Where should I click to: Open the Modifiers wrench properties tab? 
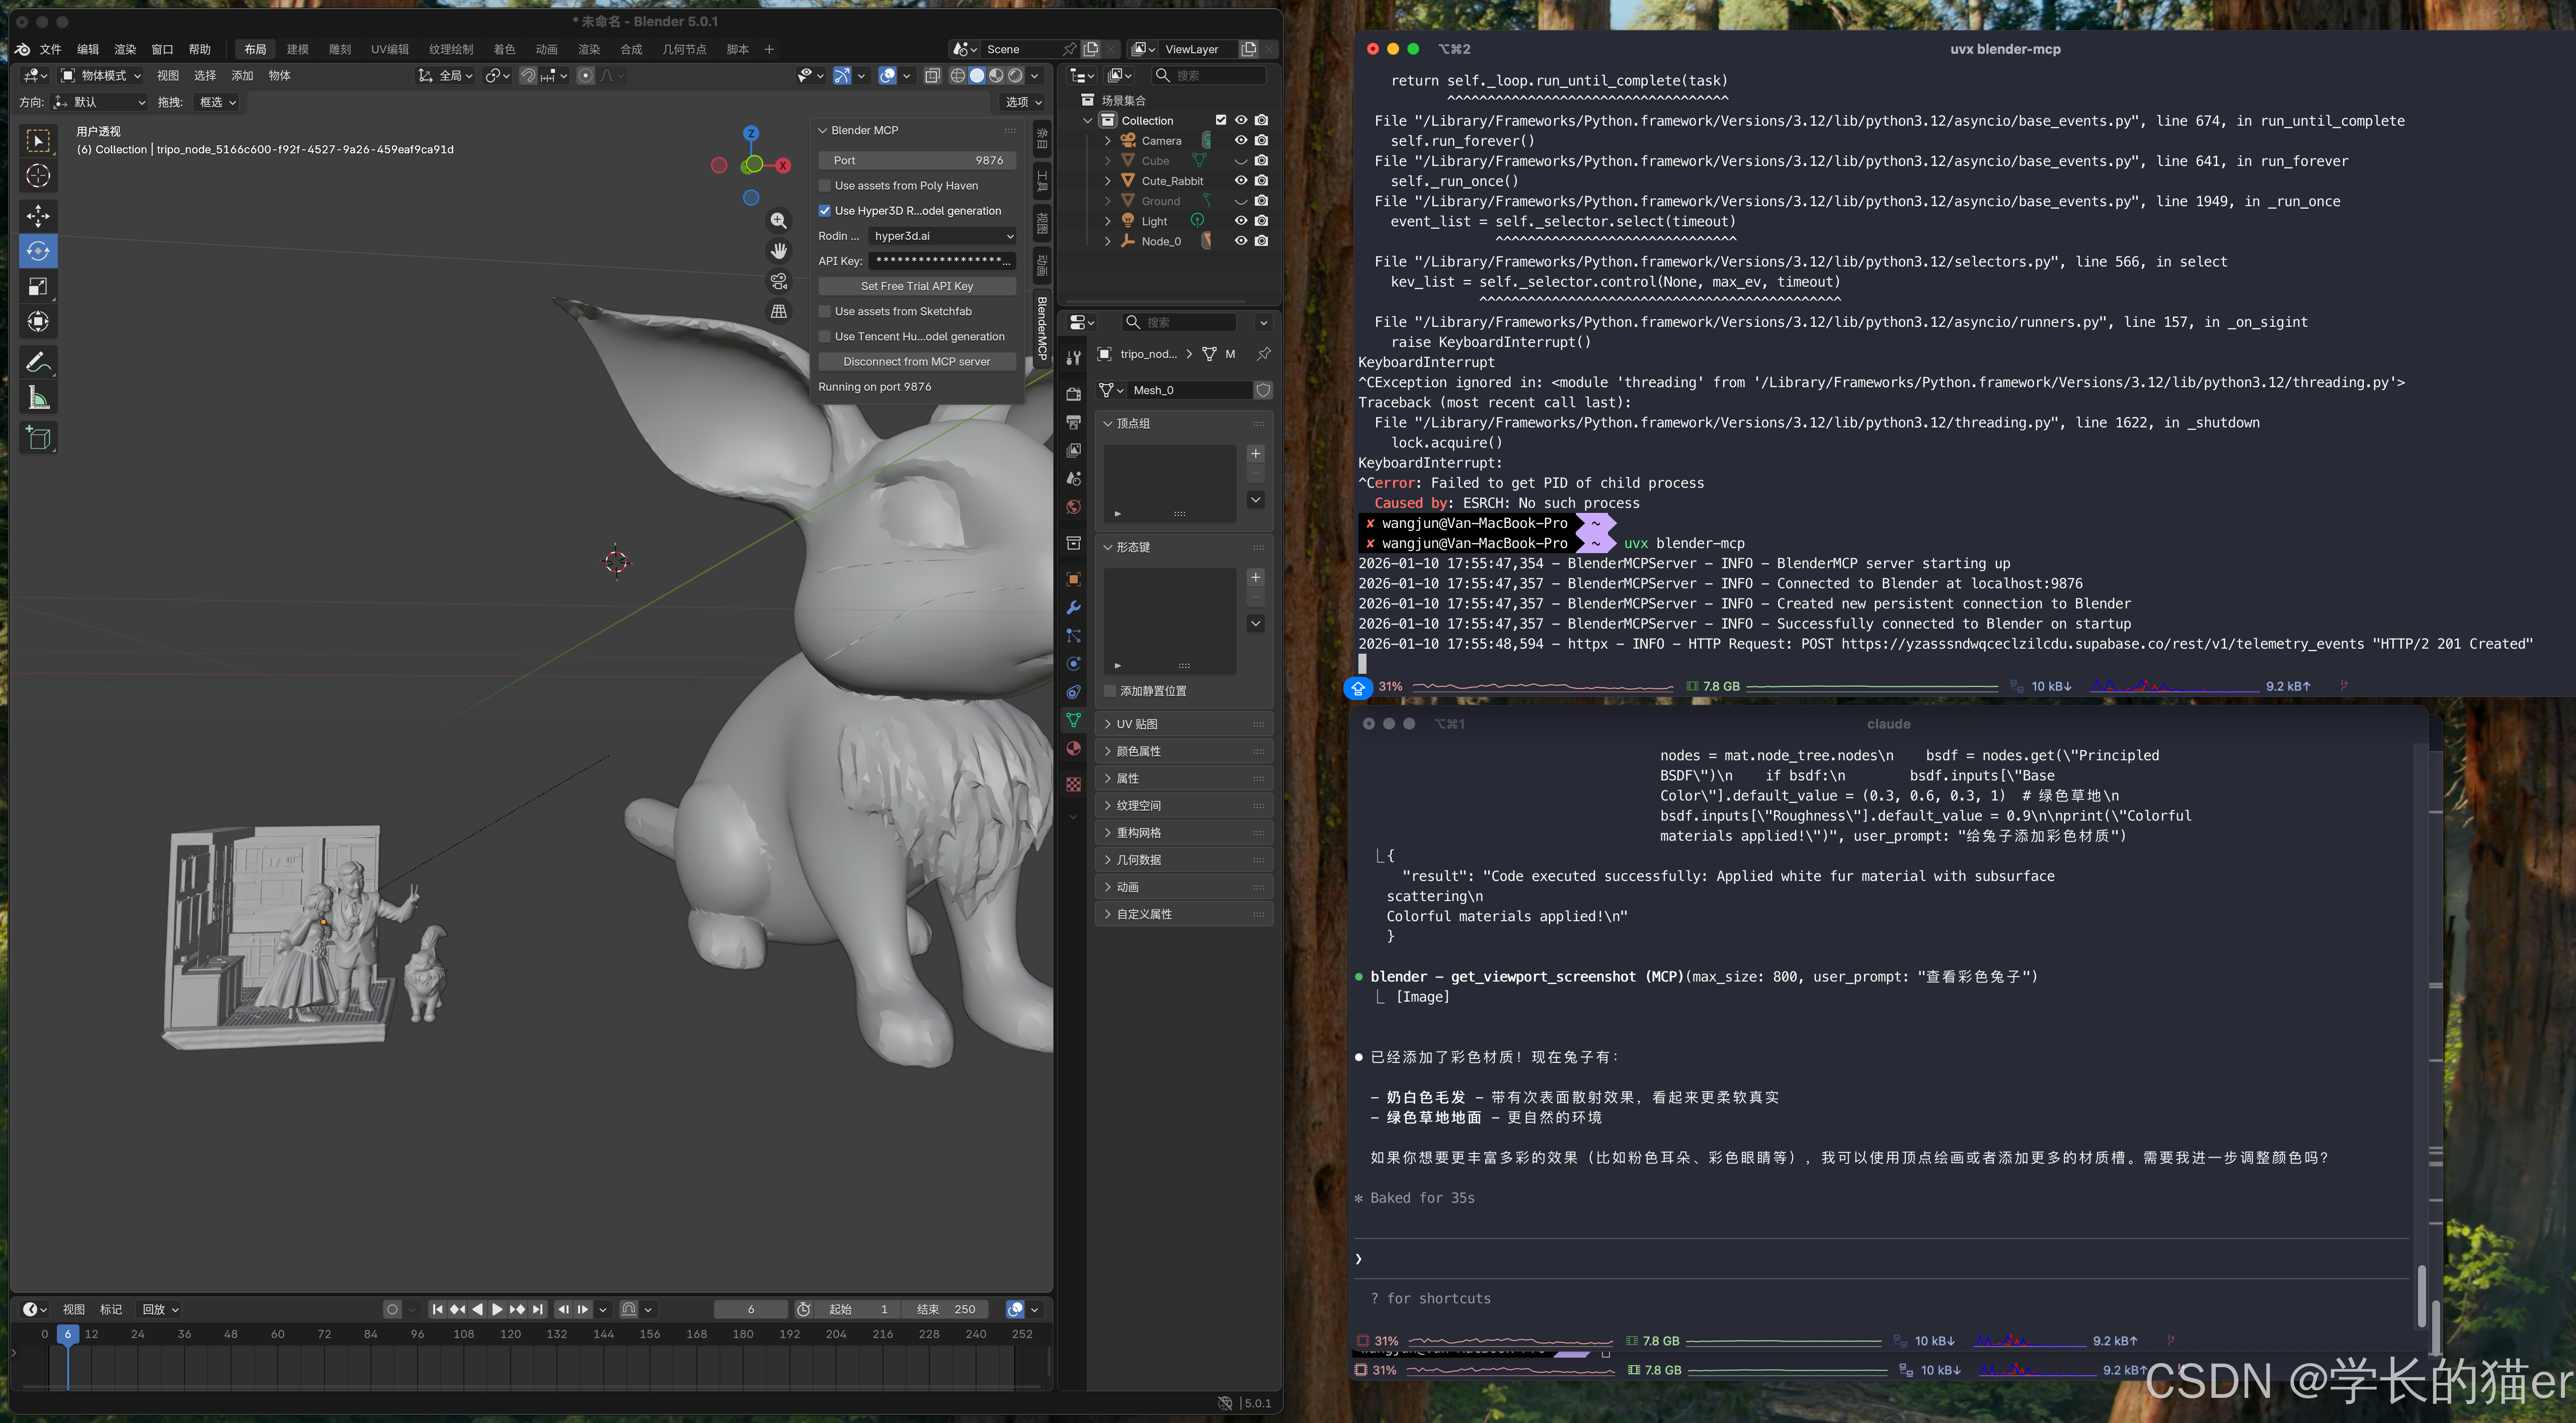pos(1073,607)
